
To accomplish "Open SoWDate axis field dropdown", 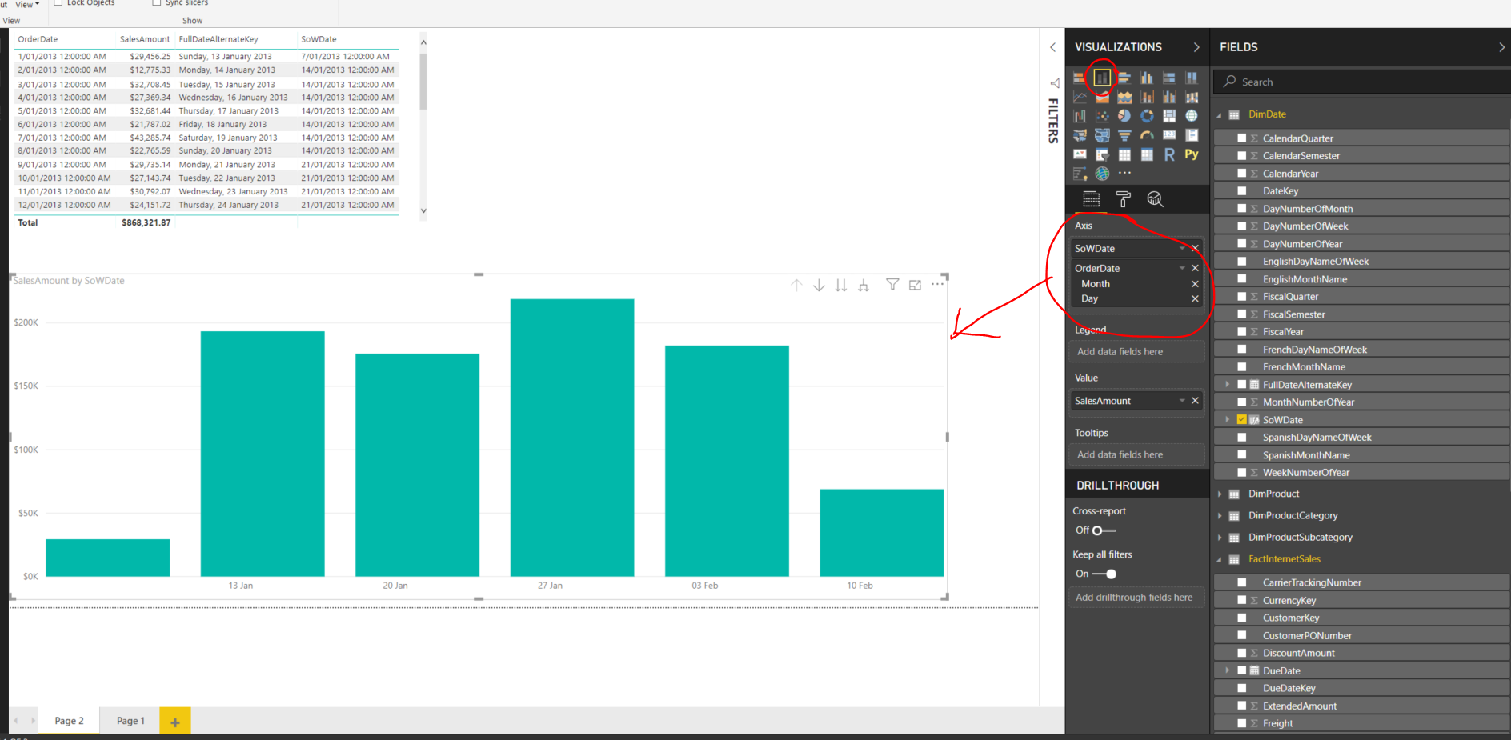I will click(1182, 248).
